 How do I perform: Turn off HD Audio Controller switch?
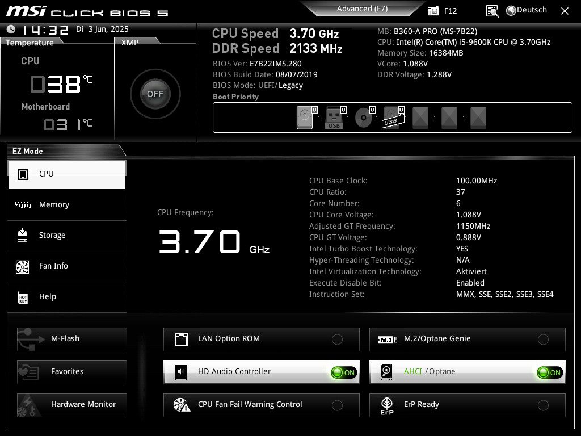[344, 372]
